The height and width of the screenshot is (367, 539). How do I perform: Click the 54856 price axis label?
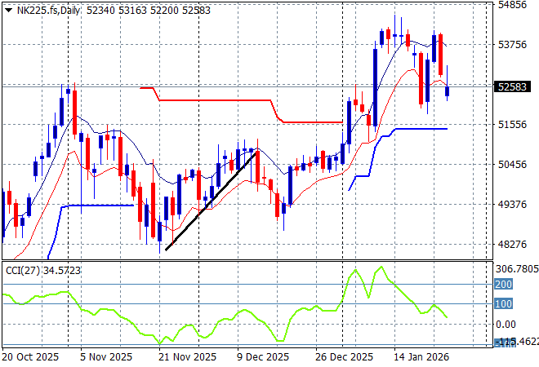pos(512,5)
